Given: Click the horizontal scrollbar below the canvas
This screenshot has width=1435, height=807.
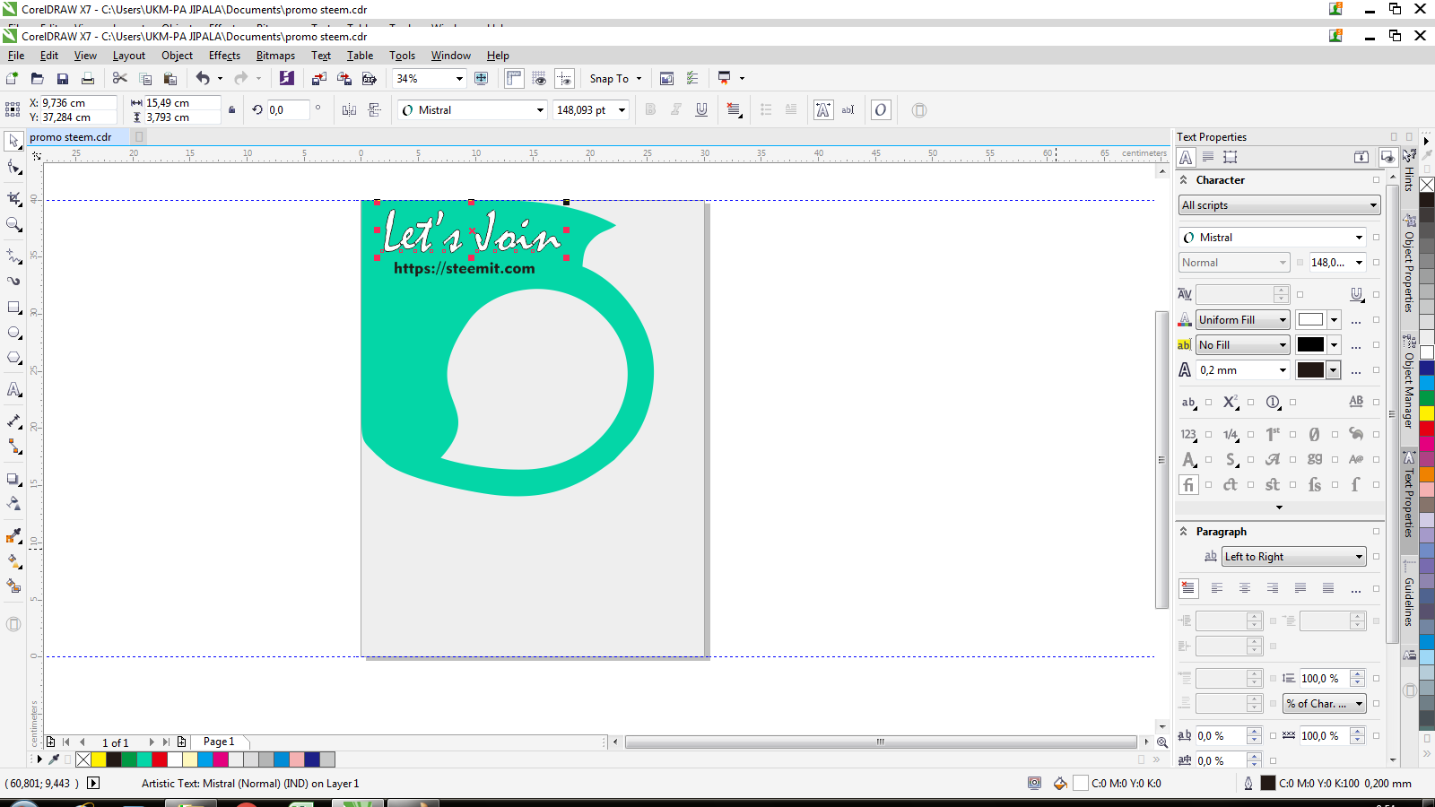Looking at the screenshot, I should (x=880, y=742).
